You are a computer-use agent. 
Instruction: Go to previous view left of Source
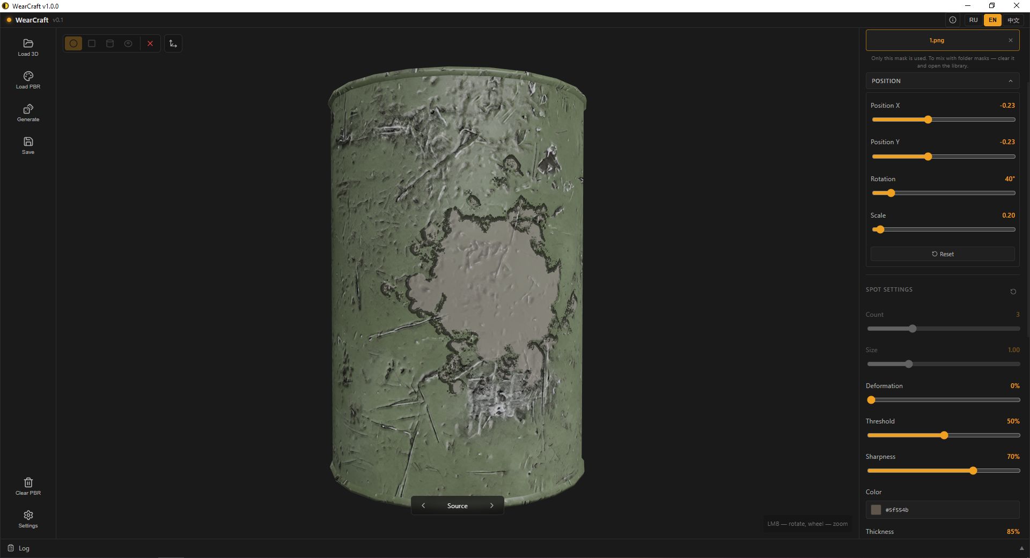(x=423, y=505)
